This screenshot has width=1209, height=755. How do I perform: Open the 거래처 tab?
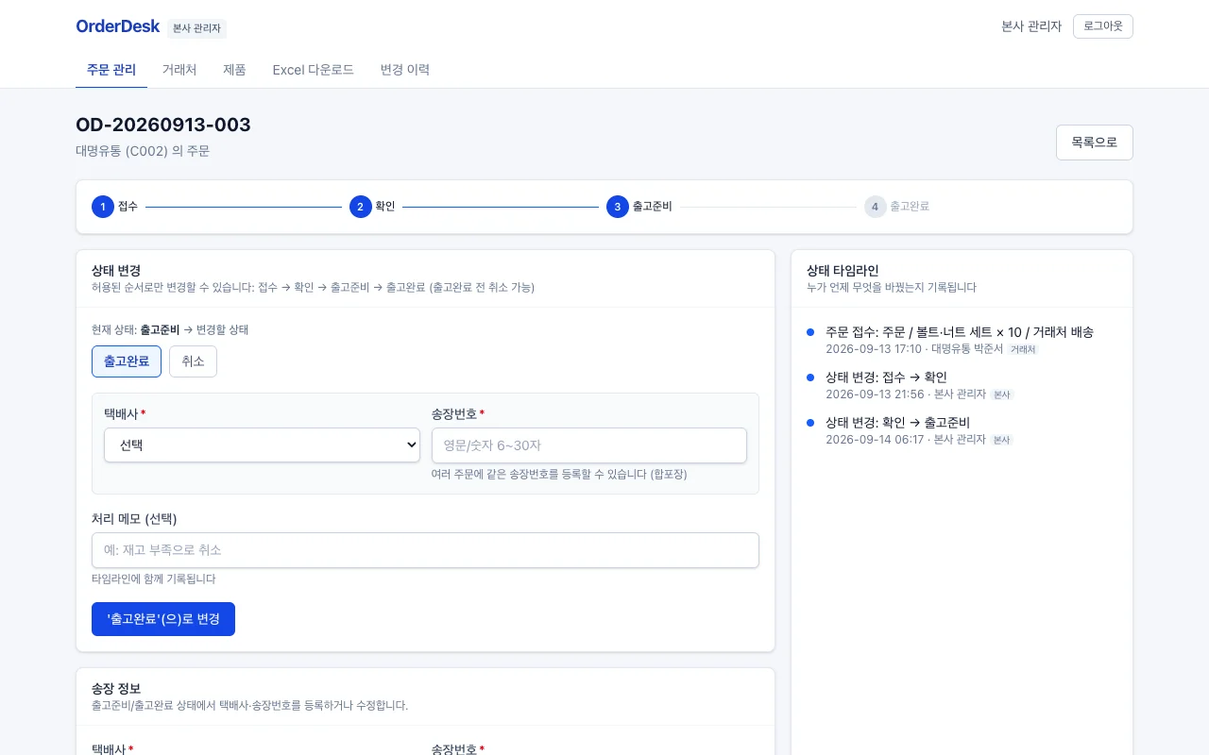pyautogui.click(x=179, y=70)
